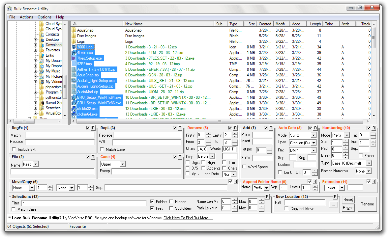Click the R revert icon on Remove (5) panel

tap(235, 128)
